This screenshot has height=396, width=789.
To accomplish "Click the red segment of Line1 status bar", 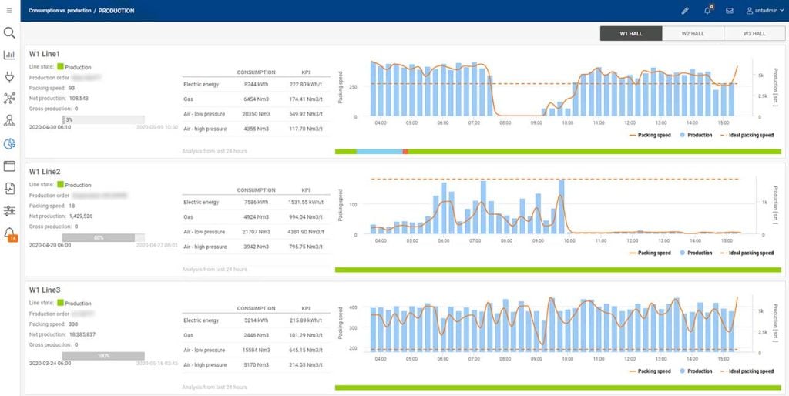I will click(405, 152).
